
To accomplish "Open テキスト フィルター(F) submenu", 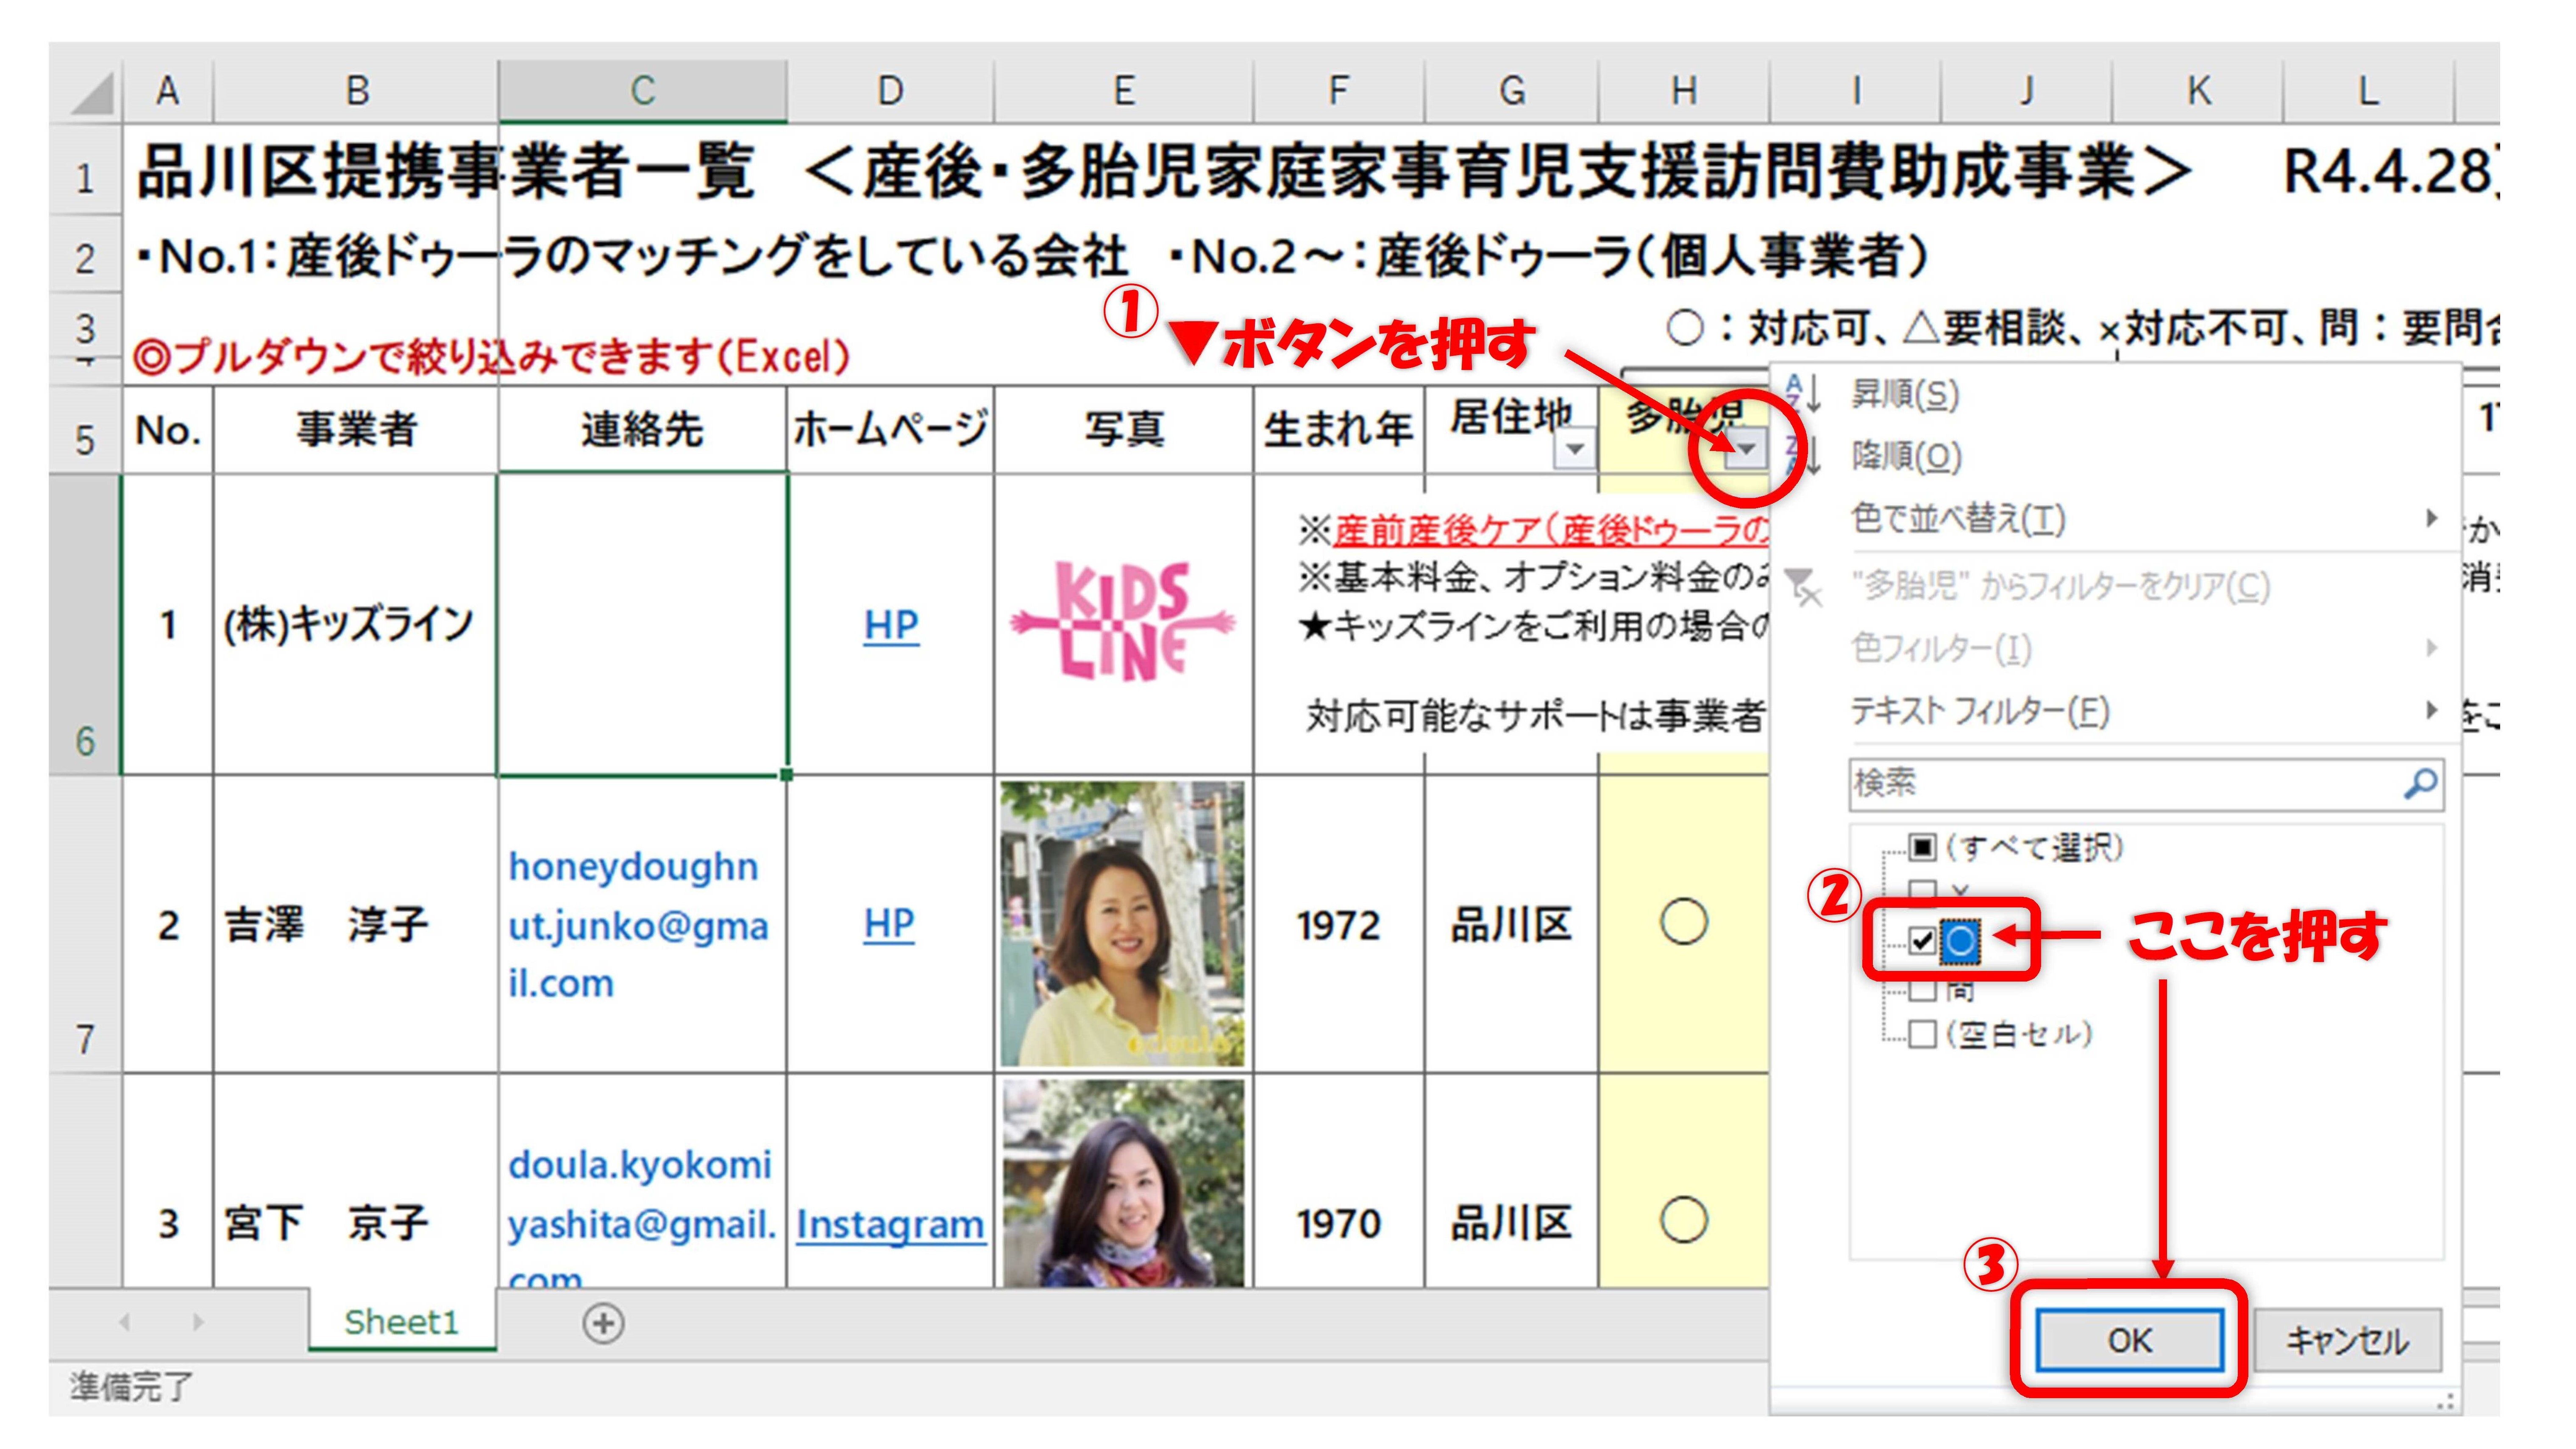I will [x=1980, y=711].
